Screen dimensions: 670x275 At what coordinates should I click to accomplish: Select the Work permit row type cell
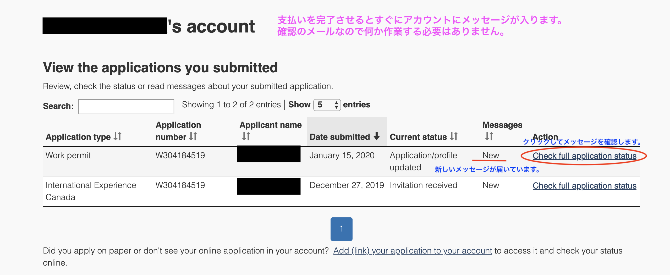(x=68, y=155)
